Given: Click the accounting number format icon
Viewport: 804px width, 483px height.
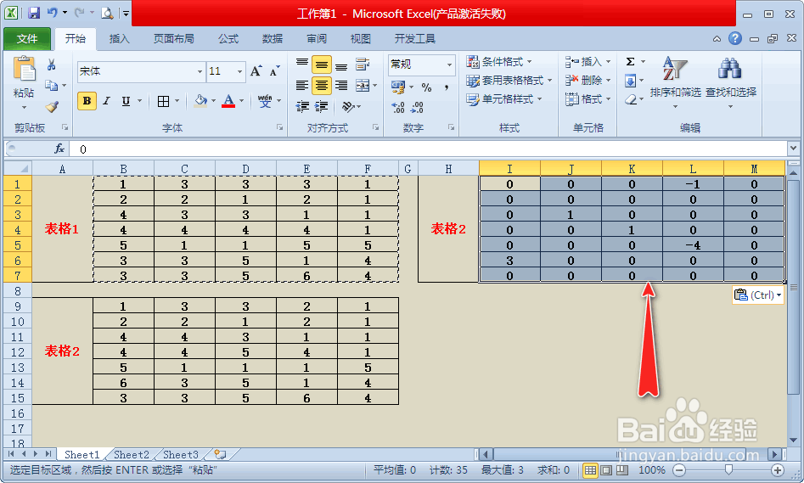Looking at the screenshot, I should point(398,87).
